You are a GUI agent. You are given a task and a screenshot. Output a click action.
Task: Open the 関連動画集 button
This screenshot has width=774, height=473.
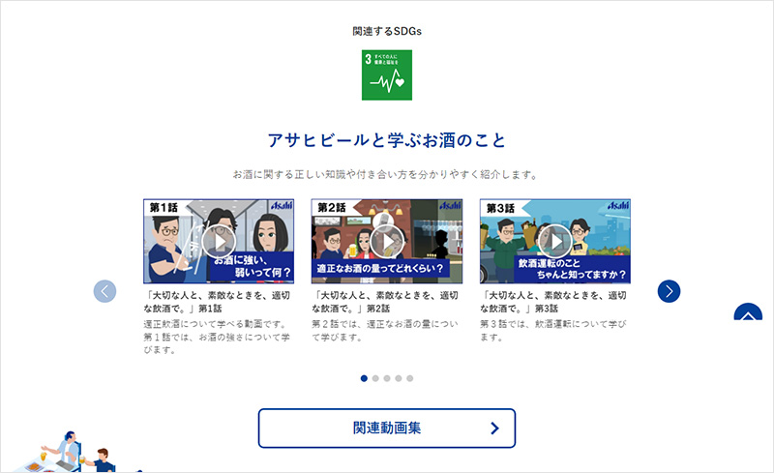(x=386, y=429)
